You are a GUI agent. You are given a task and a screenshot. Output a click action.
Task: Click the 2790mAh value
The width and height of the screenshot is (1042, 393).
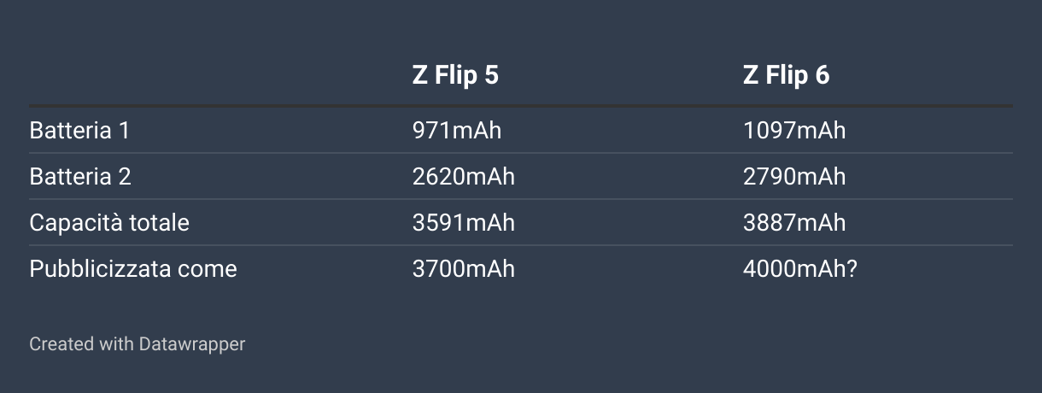click(x=794, y=177)
